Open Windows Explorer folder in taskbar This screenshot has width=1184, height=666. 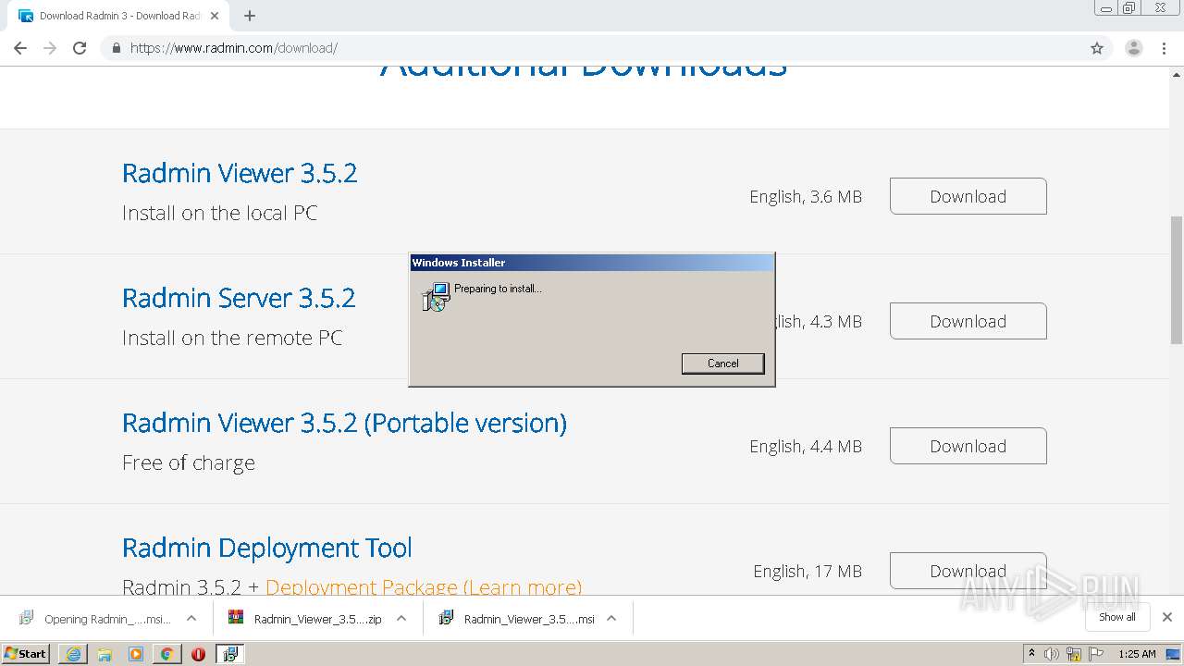click(x=105, y=654)
